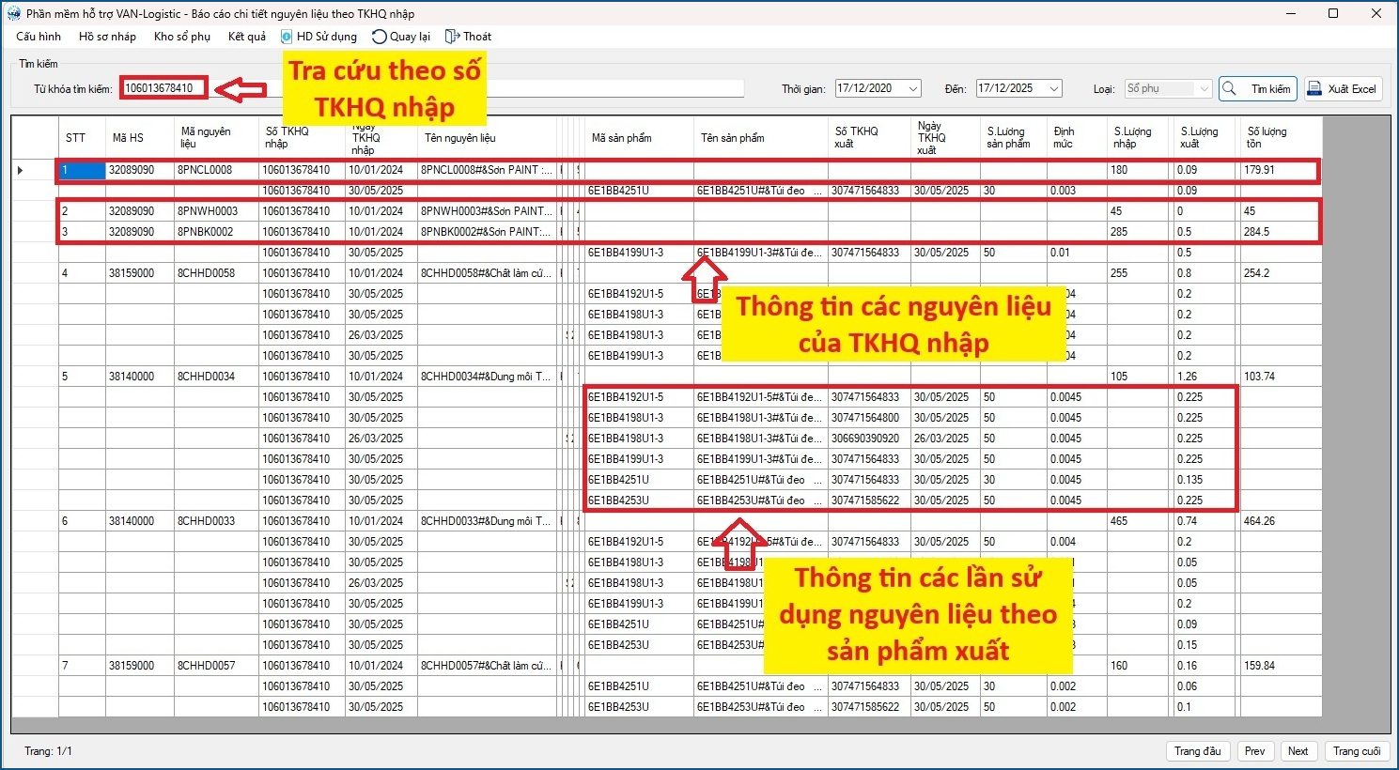The image size is (1399, 770).
Task: Click the Prev page button
Action: 1254,751
